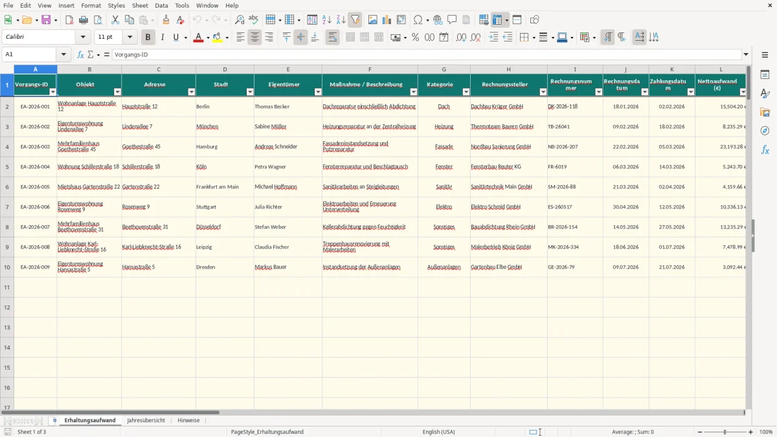Toggle Center Horizontally alignment

254,38
